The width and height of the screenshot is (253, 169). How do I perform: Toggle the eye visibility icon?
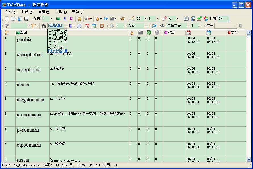162,26
